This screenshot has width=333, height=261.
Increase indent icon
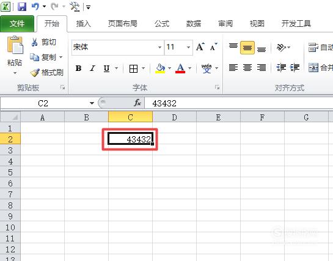click(x=295, y=68)
